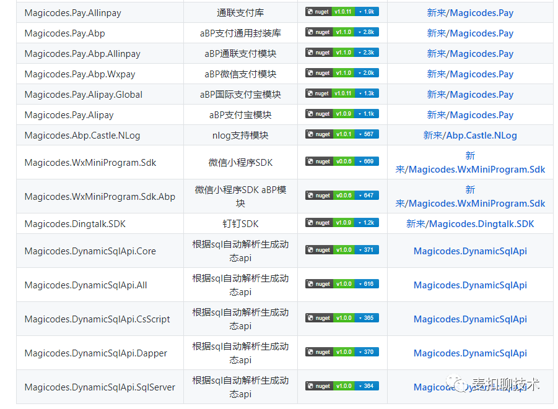Select the aBP支付宝模块 description
The width and height of the screenshot is (558, 409).
[x=240, y=115]
